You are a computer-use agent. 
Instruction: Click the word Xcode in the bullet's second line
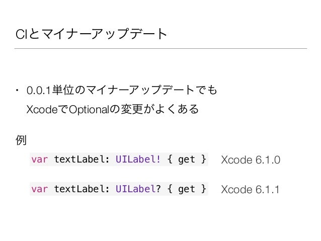click(42, 109)
